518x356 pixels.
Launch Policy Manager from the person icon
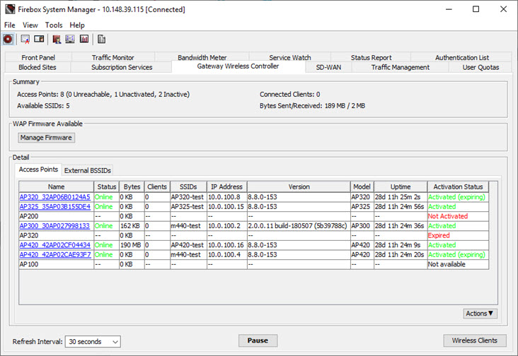click(57, 39)
